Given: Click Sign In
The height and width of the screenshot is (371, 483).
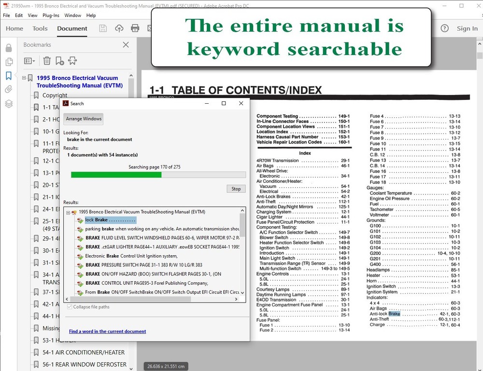Looking at the screenshot, I should click(467, 28).
